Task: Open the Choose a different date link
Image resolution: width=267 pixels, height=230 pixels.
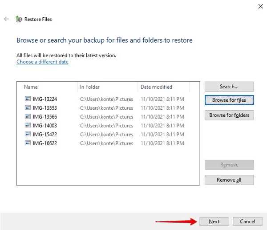Action: 42,62
